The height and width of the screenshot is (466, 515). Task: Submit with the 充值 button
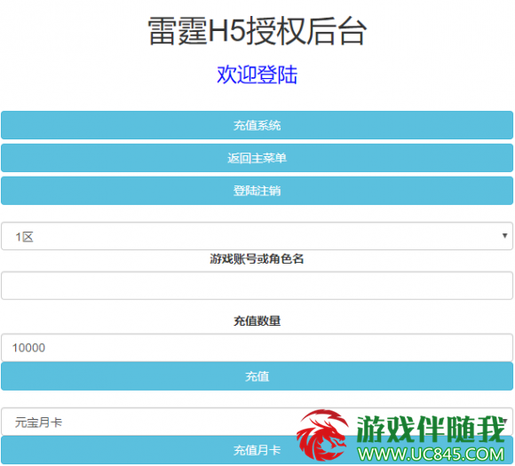(257, 376)
